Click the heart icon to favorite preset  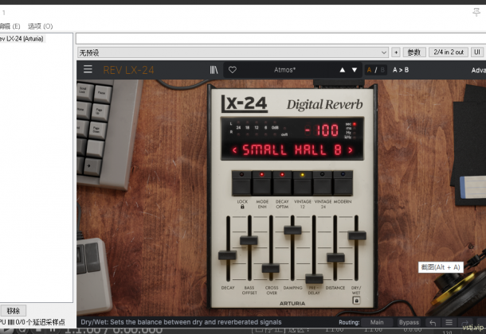tap(233, 70)
